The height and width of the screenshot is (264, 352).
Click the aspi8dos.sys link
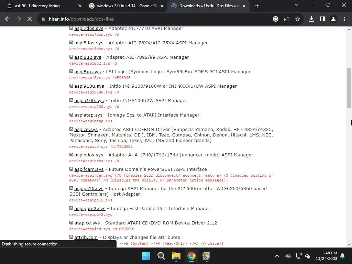tap(89, 43)
